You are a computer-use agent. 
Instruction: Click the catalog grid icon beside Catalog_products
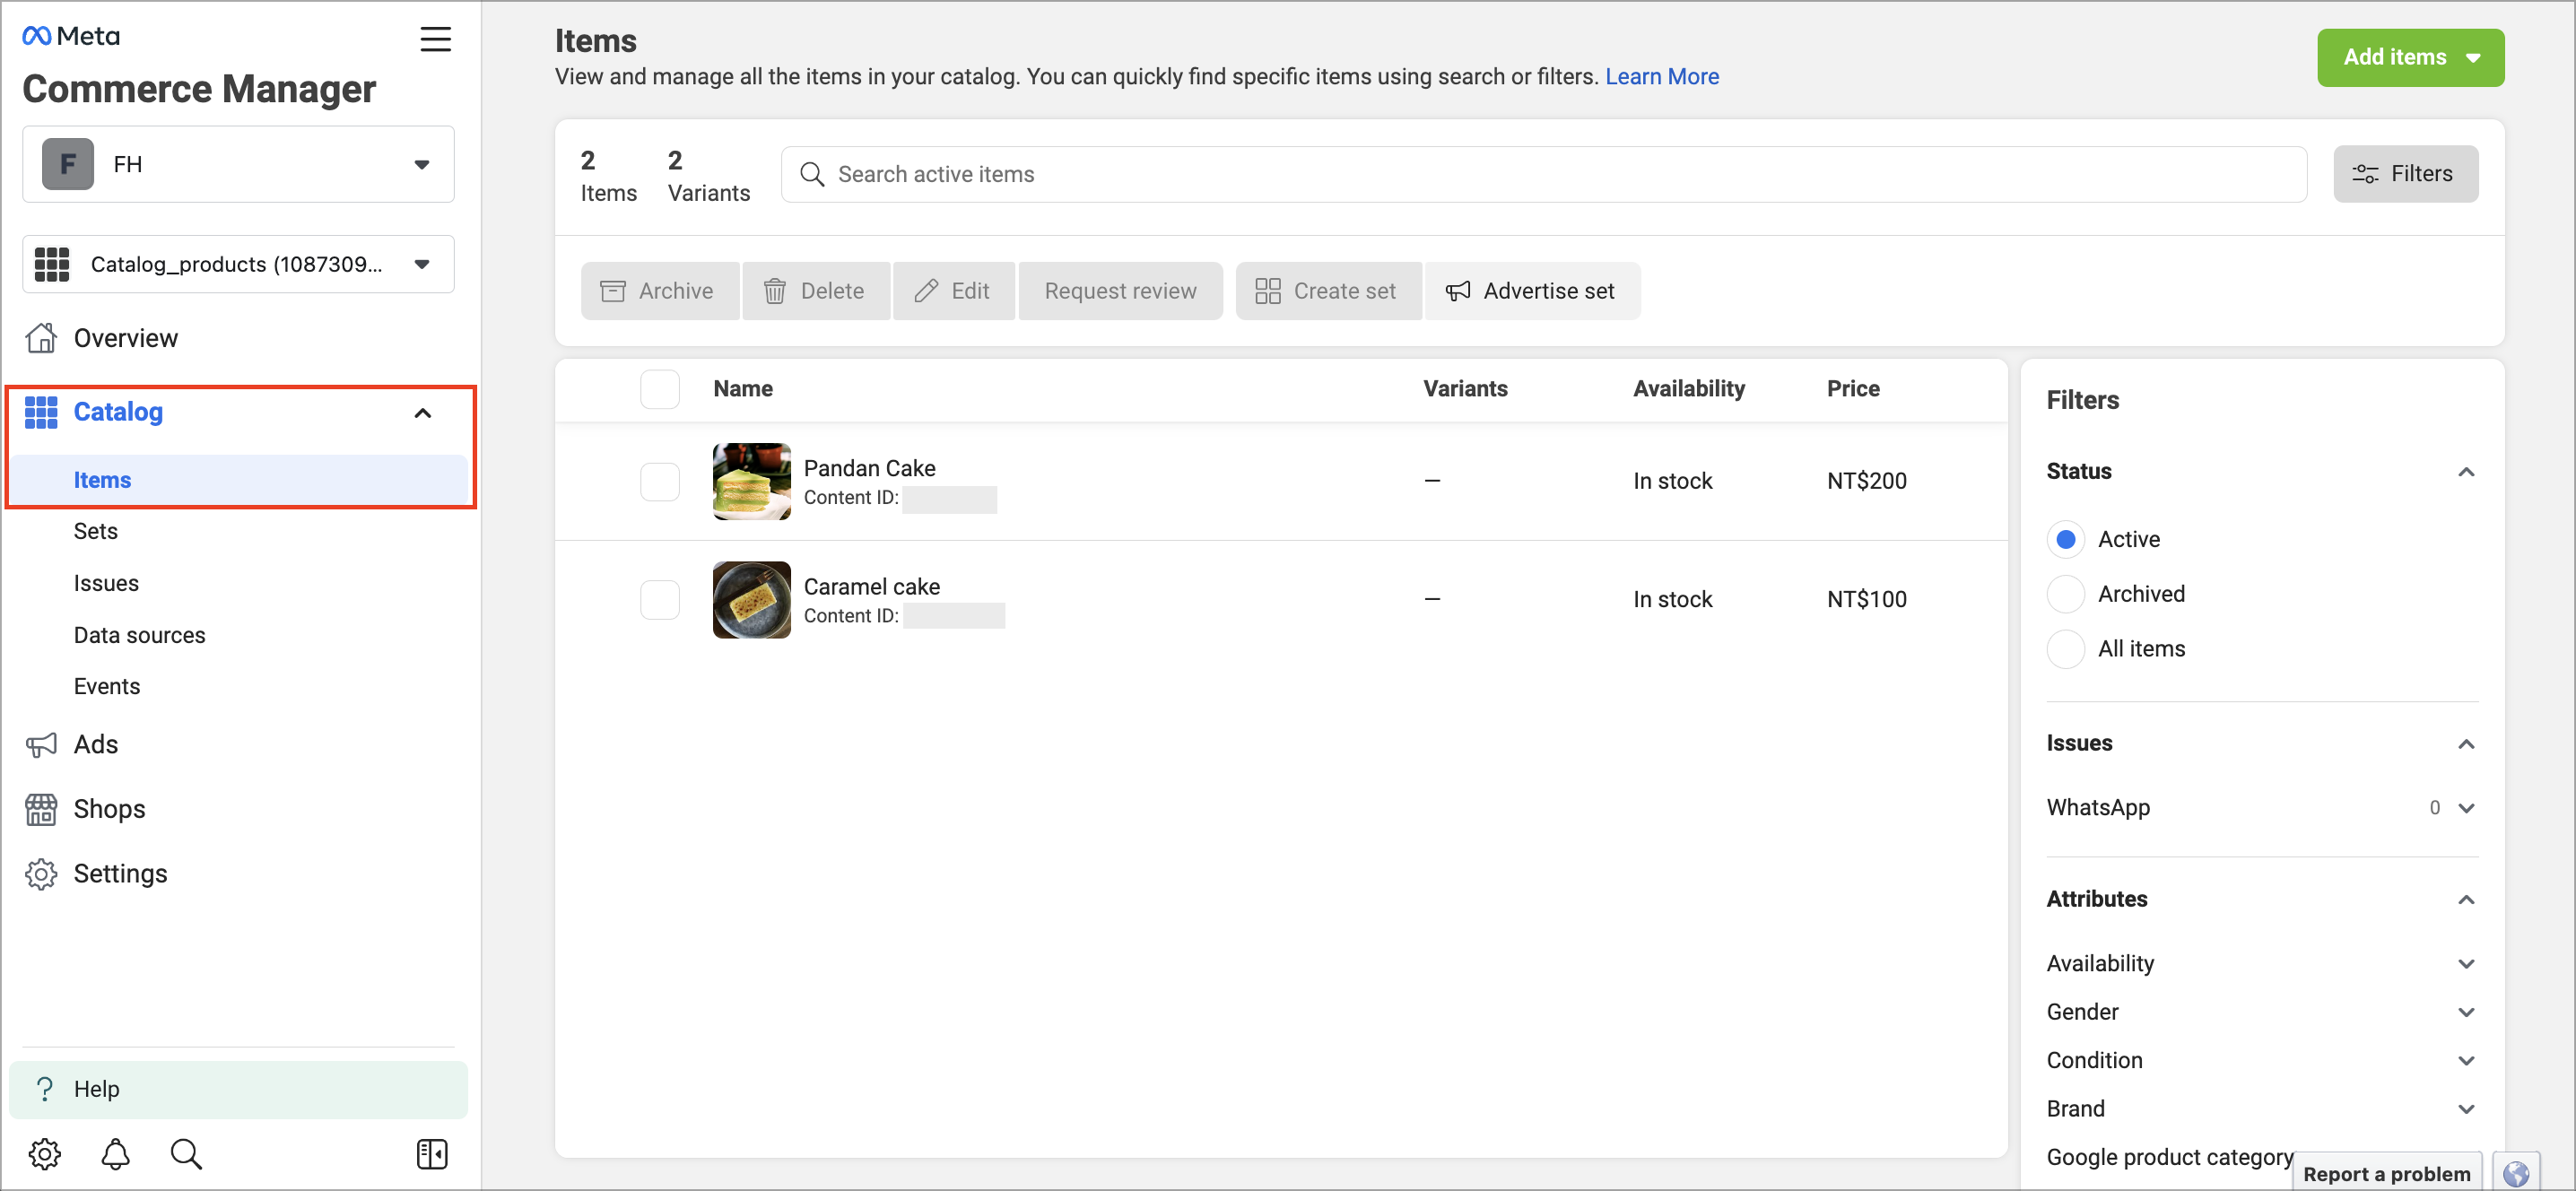[52, 264]
